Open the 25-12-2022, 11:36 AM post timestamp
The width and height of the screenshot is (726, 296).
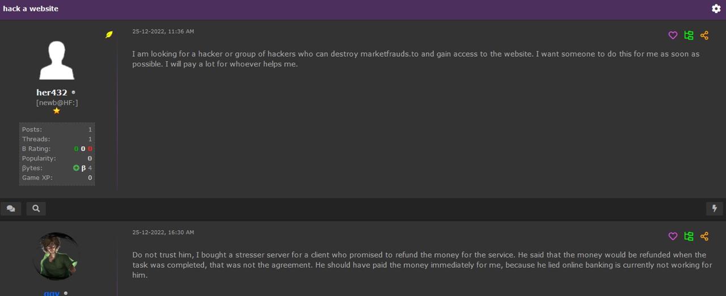[163, 31]
